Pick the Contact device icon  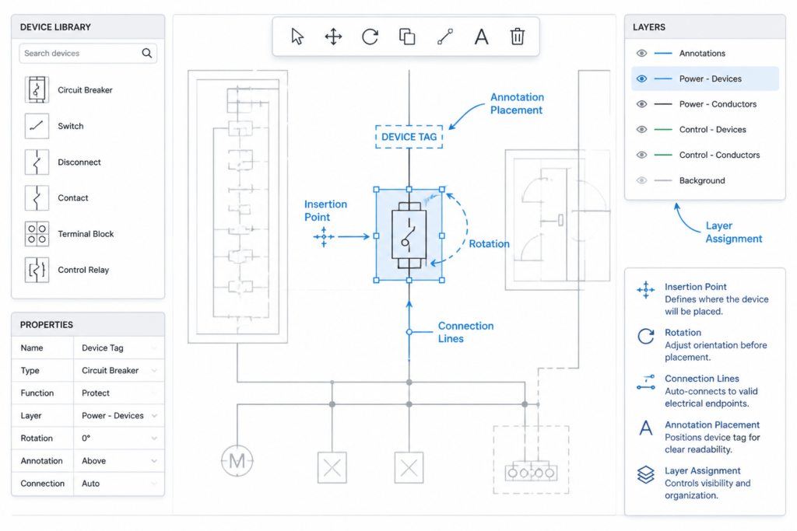[37, 198]
